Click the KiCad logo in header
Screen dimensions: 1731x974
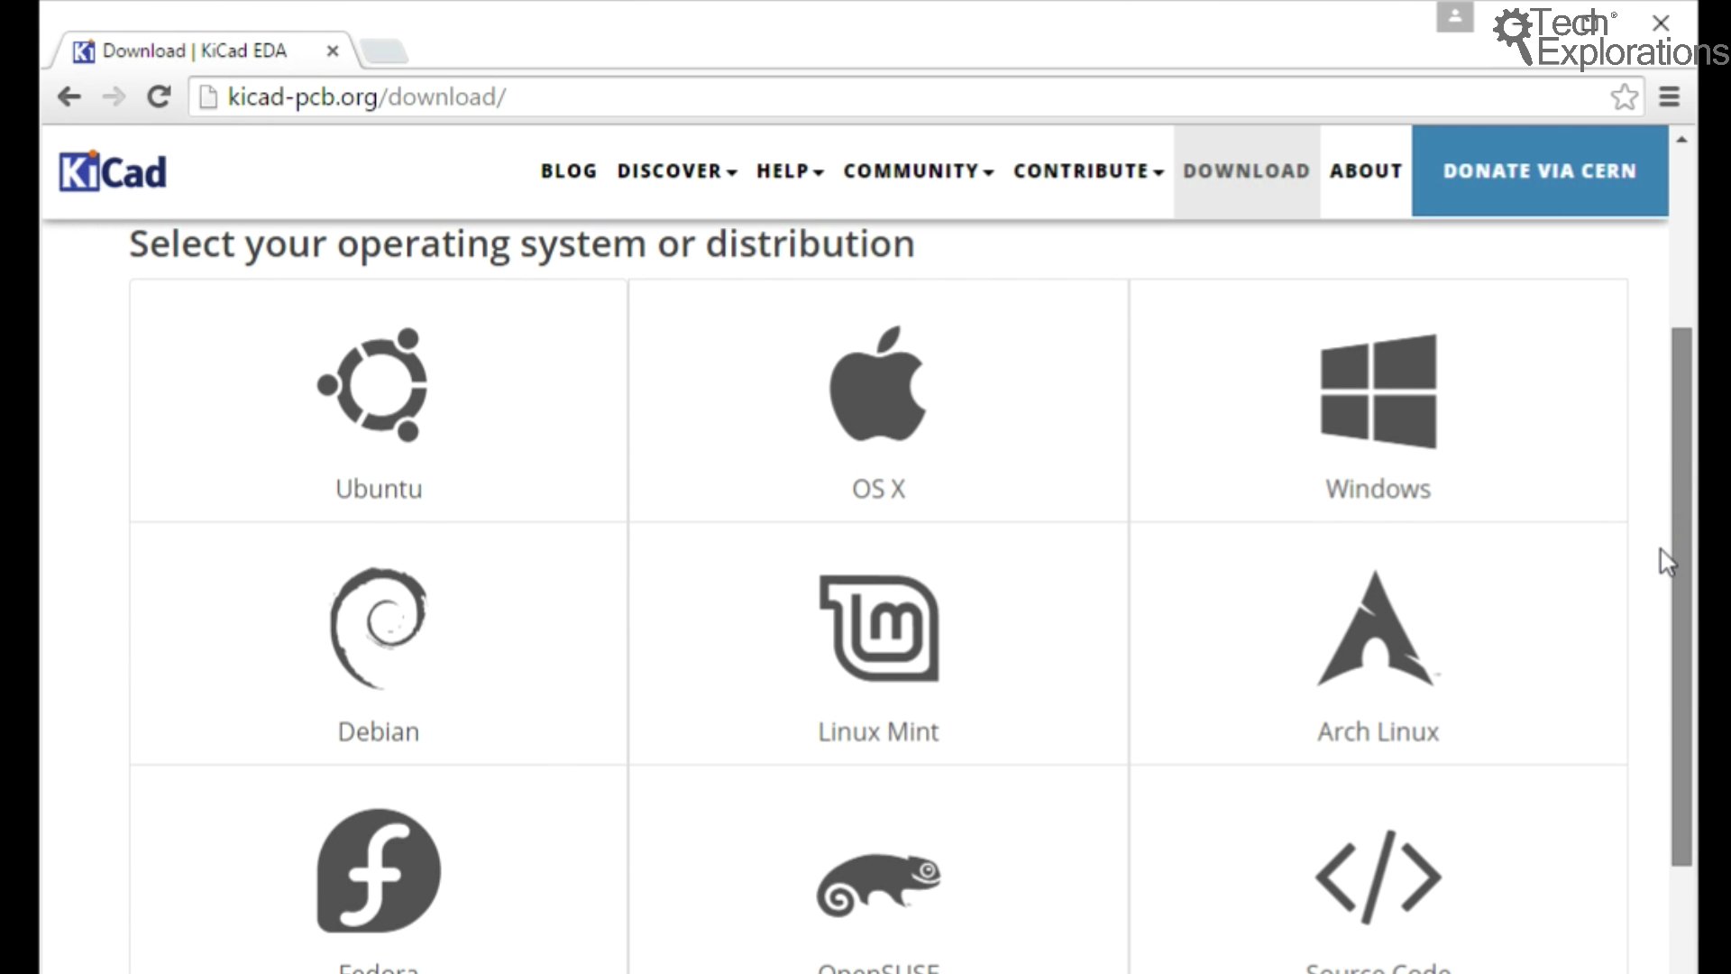113,171
